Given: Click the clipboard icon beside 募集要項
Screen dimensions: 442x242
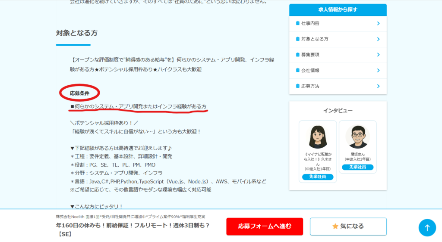Looking at the screenshot, I should click(297, 55).
